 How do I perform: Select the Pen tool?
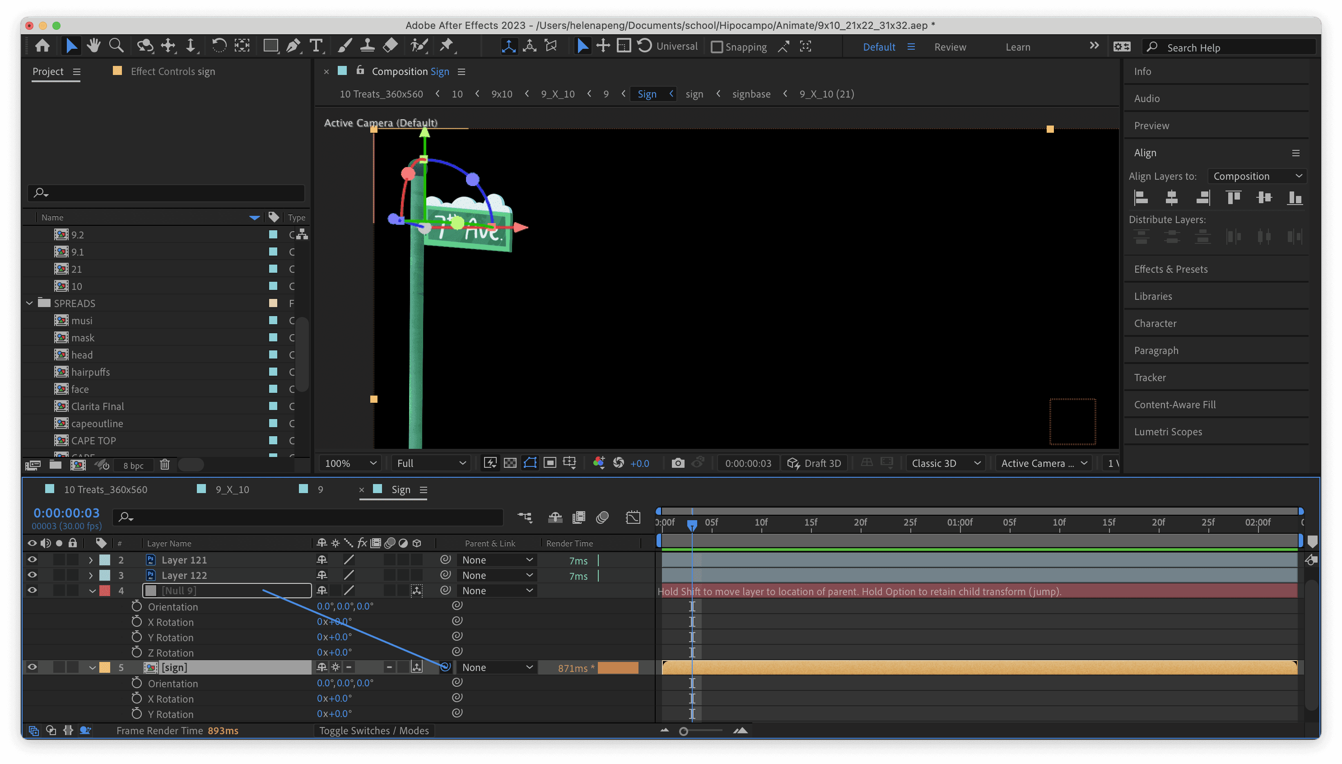(293, 46)
